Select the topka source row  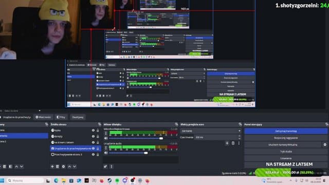pos(75,130)
